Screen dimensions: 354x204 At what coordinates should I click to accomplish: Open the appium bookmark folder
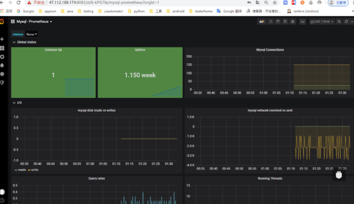coord(48,11)
